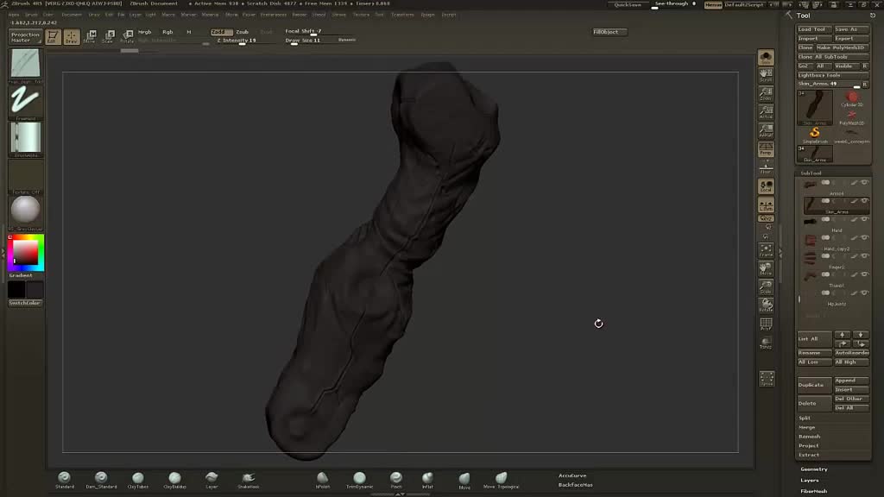Image resolution: width=884 pixels, height=497 pixels.
Task: Expand the Layers subpalette
Action: coord(810,481)
